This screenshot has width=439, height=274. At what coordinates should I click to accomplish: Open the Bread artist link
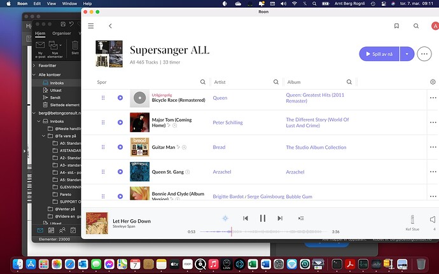click(x=219, y=147)
